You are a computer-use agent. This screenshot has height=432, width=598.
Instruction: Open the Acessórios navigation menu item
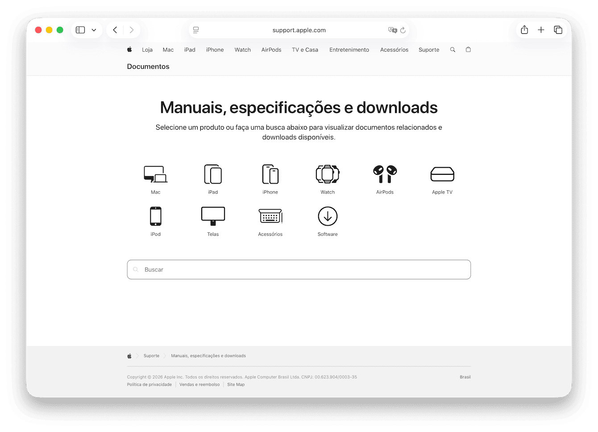click(395, 50)
